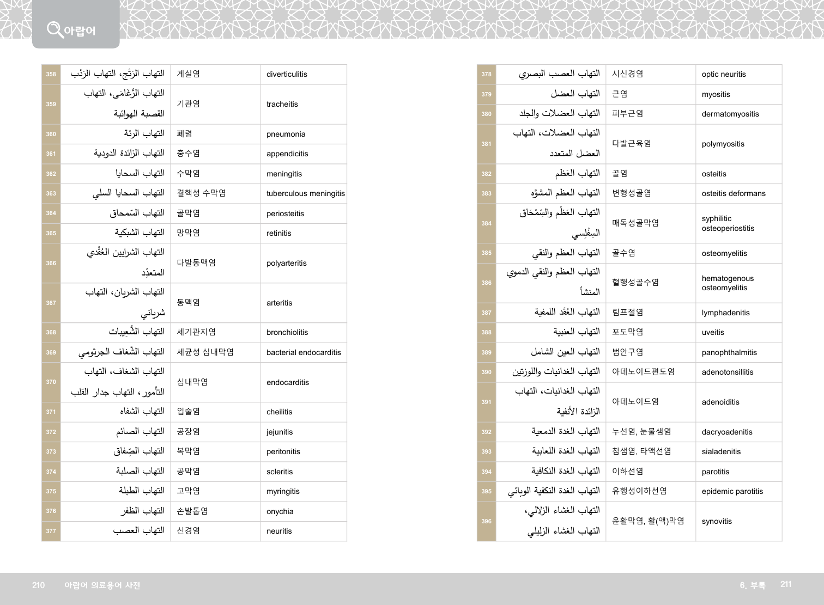Click row number badge 396

tap(487, 522)
